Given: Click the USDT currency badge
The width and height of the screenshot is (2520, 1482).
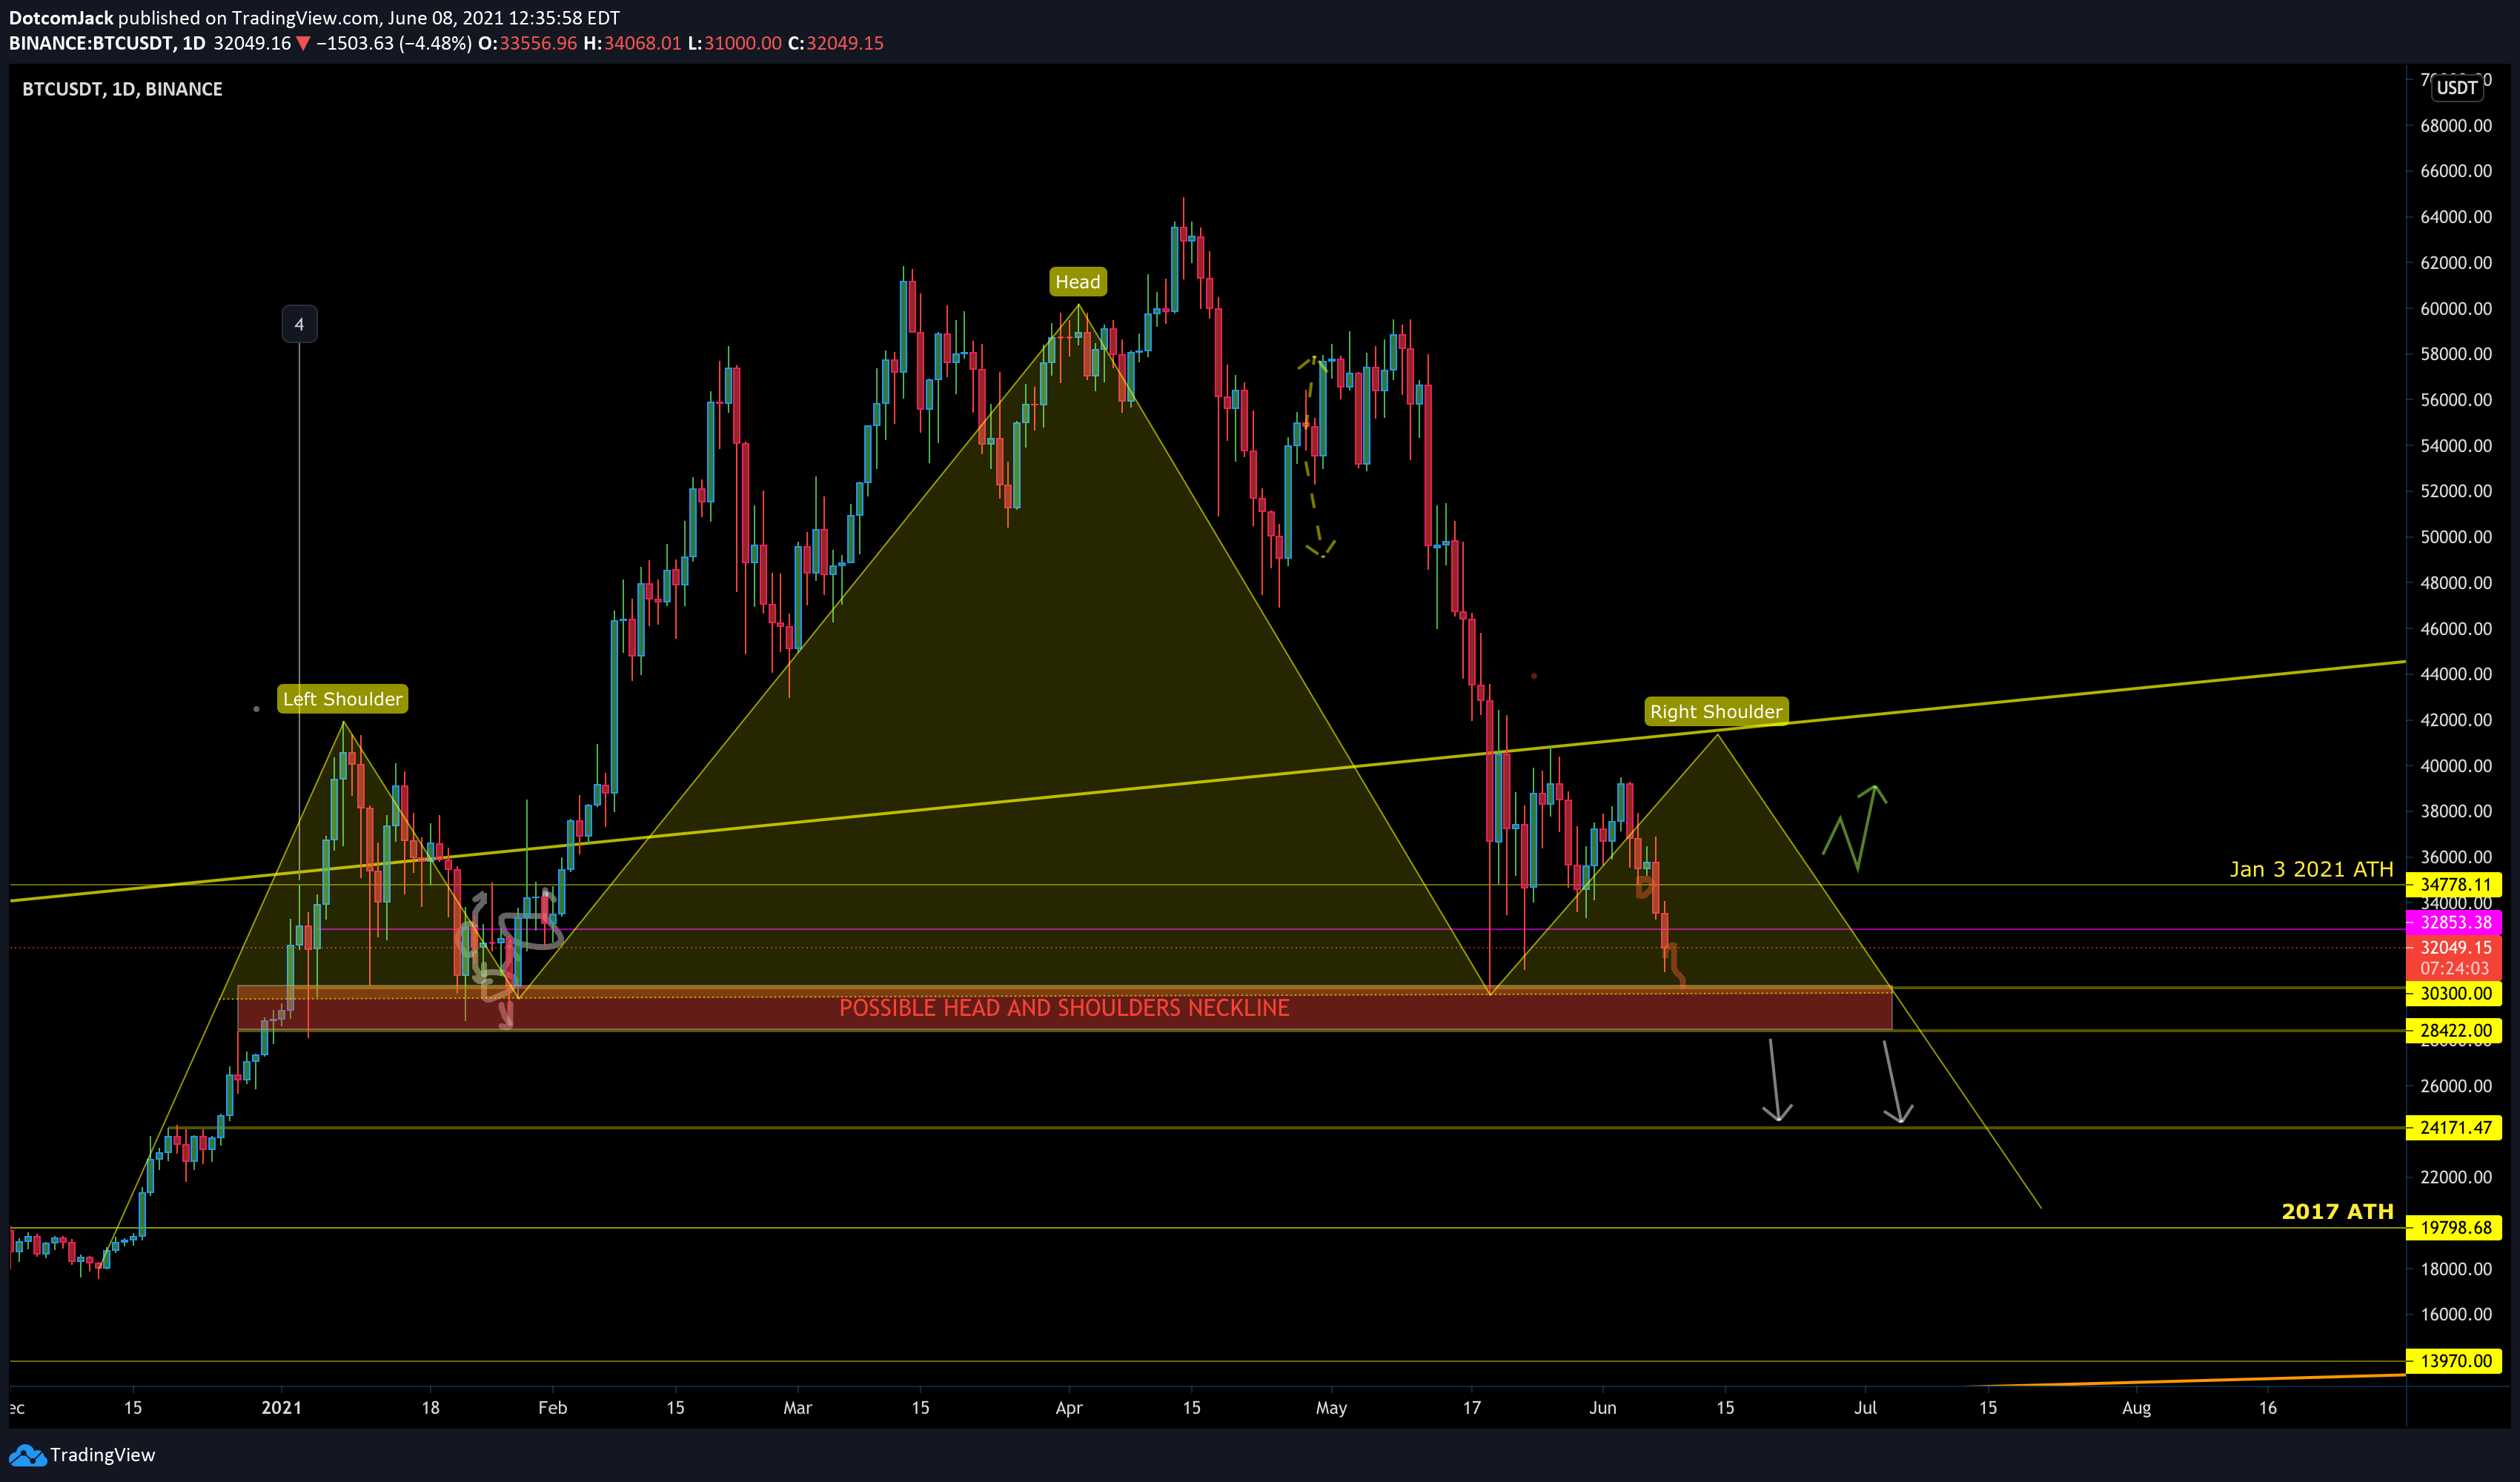Looking at the screenshot, I should coord(2456,88).
